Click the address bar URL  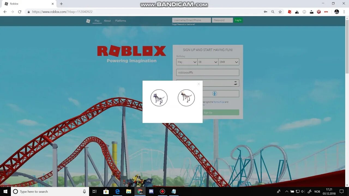62,12
